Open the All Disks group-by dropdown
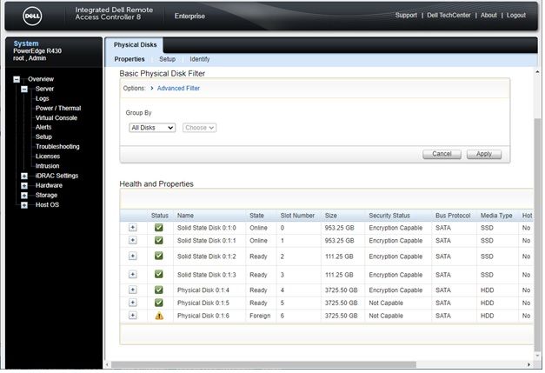 pyautogui.click(x=152, y=128)
